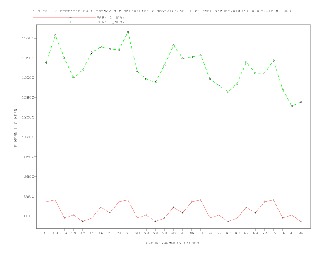
Task: Click the plus marker on the red legend line
Action: [x=70, y=17]
